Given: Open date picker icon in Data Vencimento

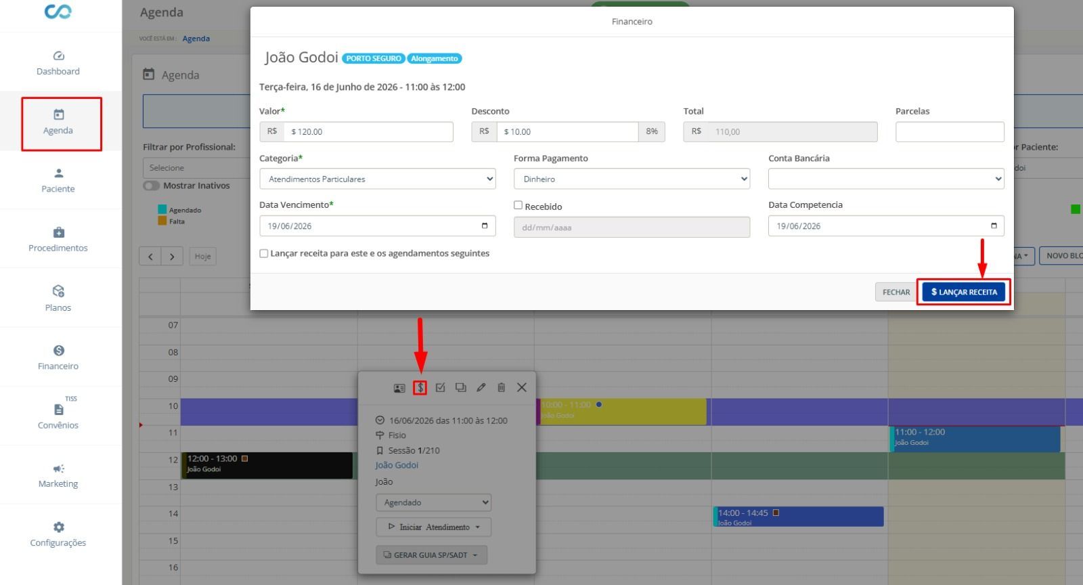Looking at the screenshot, I should click(485, 225).
